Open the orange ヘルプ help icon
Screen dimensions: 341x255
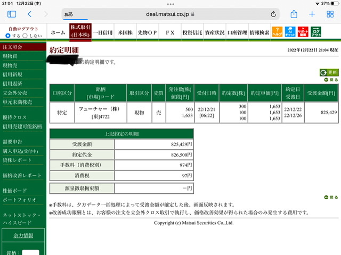tap(277, 32)
